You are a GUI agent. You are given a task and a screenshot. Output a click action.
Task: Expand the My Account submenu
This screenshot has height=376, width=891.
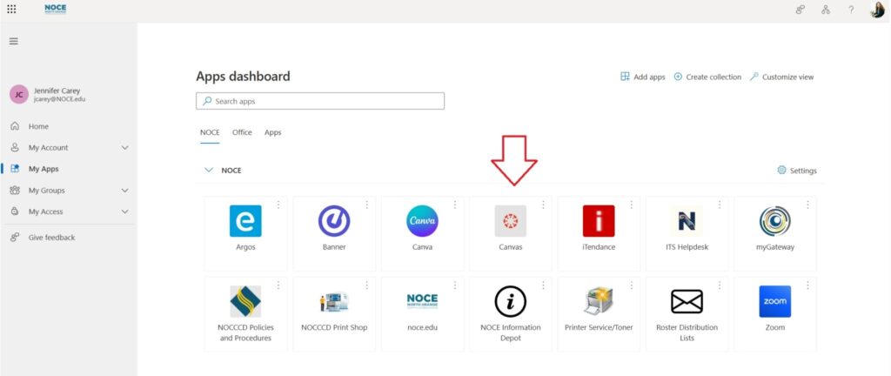(125, 148)
